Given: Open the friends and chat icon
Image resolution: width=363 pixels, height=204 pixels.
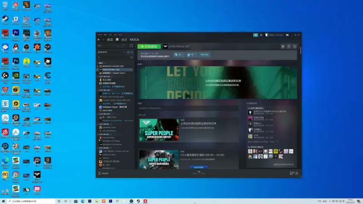Looking at the screenshot, I should point(297,173).
